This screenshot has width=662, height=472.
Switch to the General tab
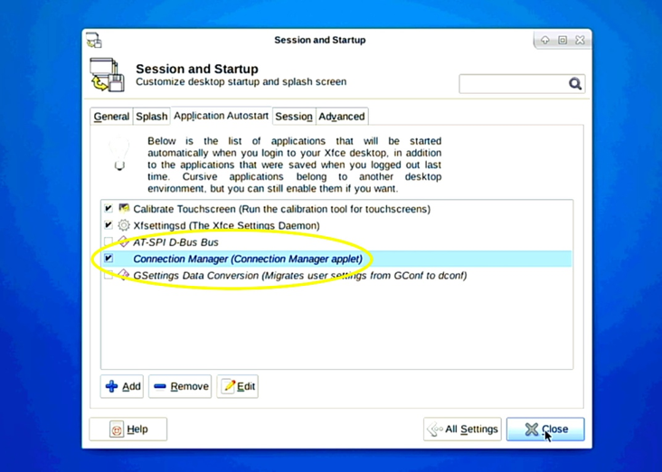[x=111, y=117]
